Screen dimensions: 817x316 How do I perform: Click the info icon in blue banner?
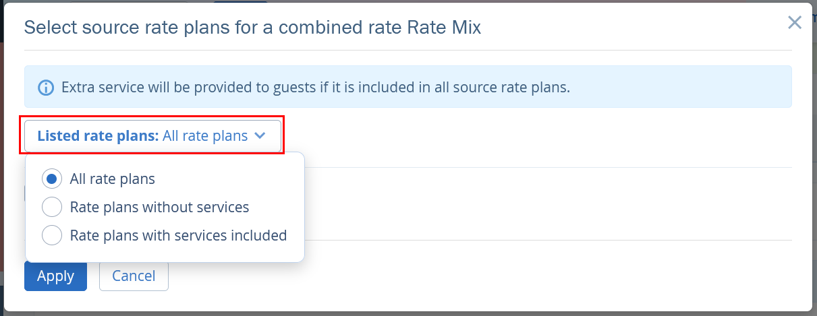click(x=46, y=88)
